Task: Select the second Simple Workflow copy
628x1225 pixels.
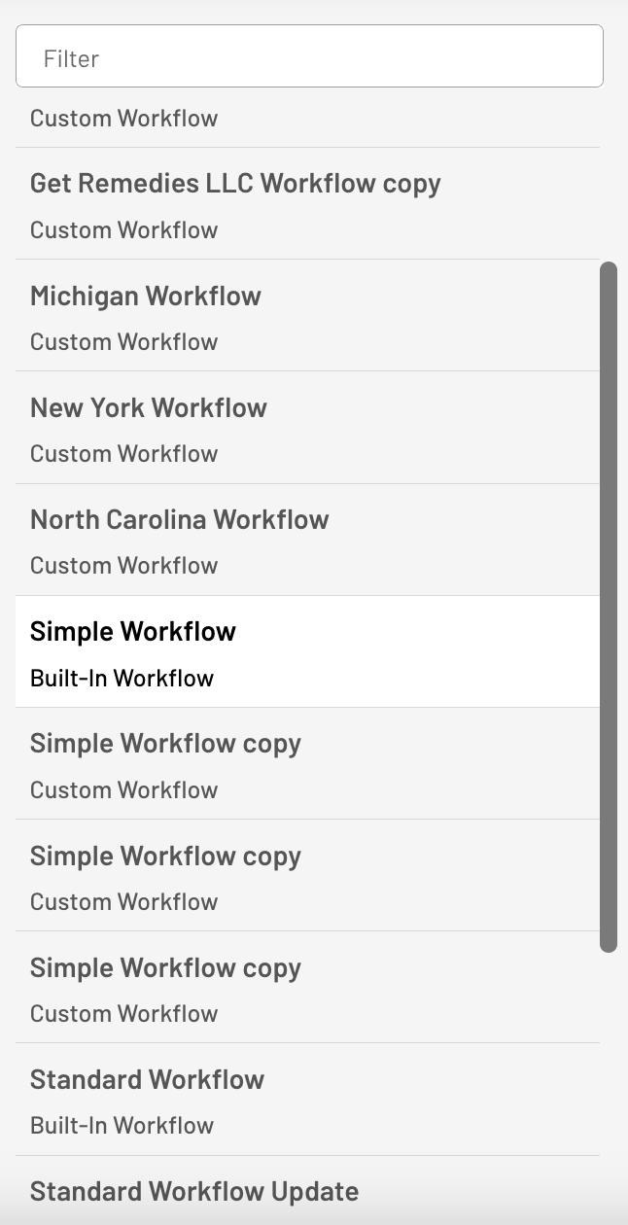Action: tap(307, 876)
